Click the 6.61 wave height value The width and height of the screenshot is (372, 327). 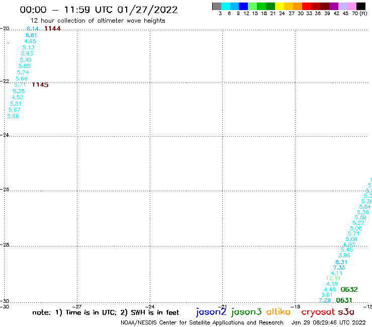point(31,35)
